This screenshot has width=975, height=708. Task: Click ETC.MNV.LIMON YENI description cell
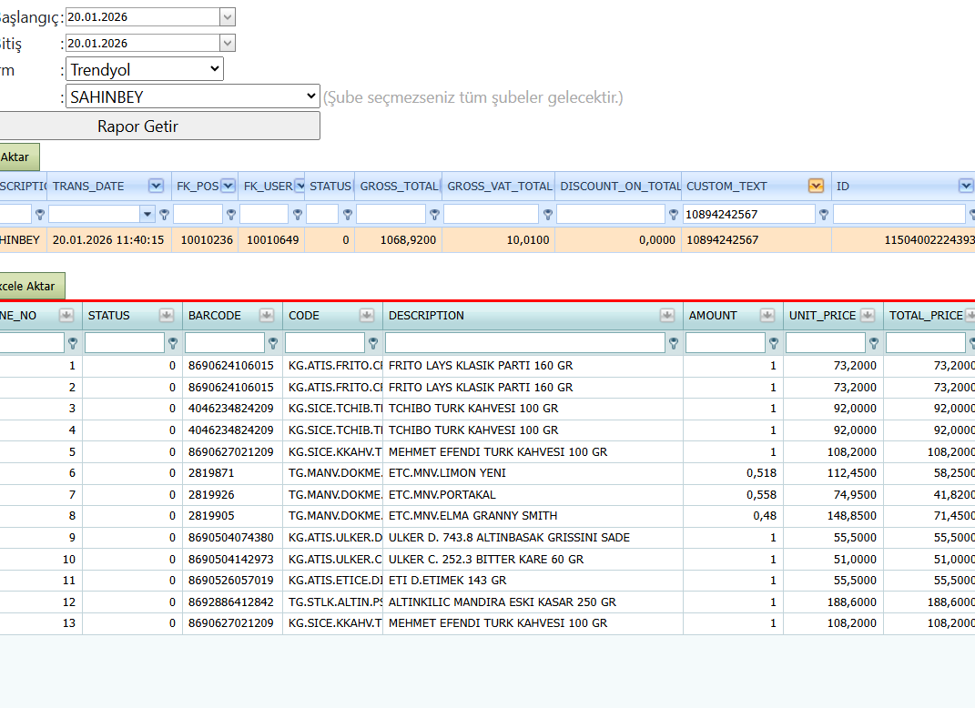point(533,473)
